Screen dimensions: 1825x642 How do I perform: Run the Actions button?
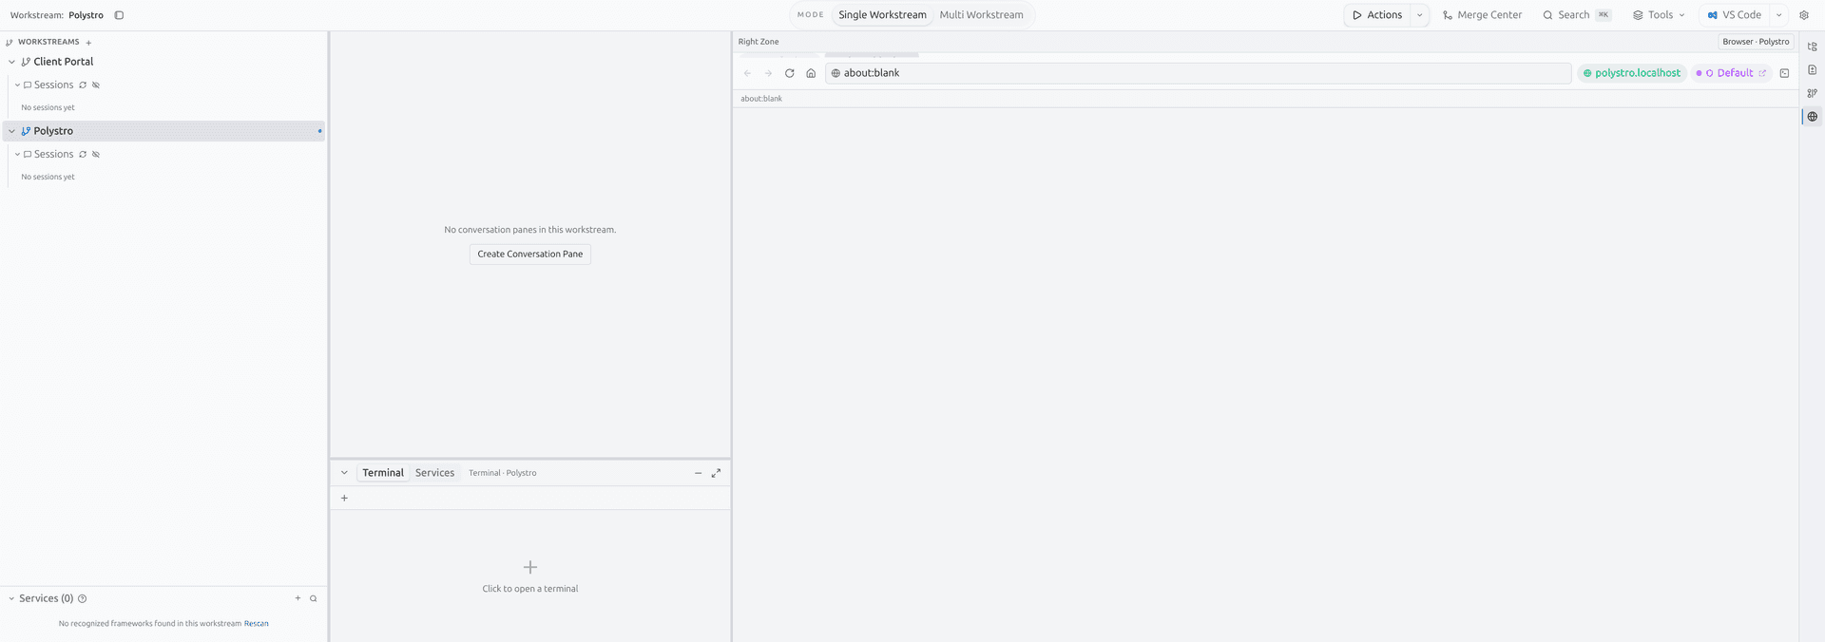tap(1377, 15)
